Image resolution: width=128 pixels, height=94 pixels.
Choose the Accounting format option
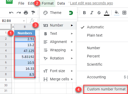[102, 77]
